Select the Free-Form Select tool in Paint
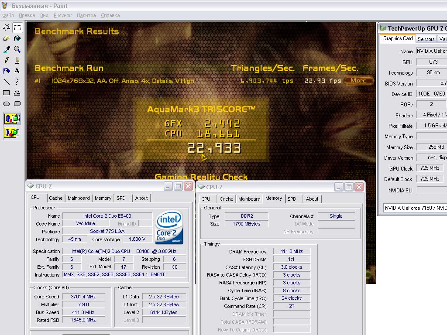Screen dimensions: 447x335 click(7, 27)
